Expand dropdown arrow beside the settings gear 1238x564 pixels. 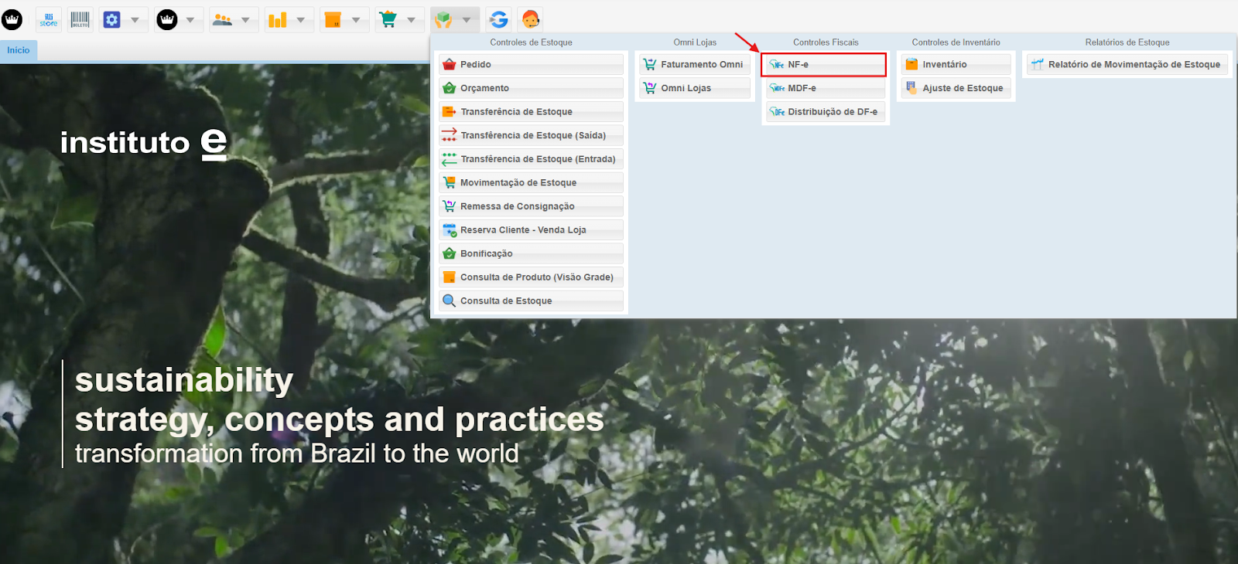click(x=135, y=20)
